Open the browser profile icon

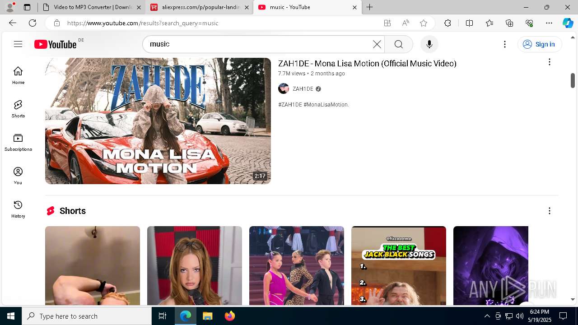(x=10, y=7)
